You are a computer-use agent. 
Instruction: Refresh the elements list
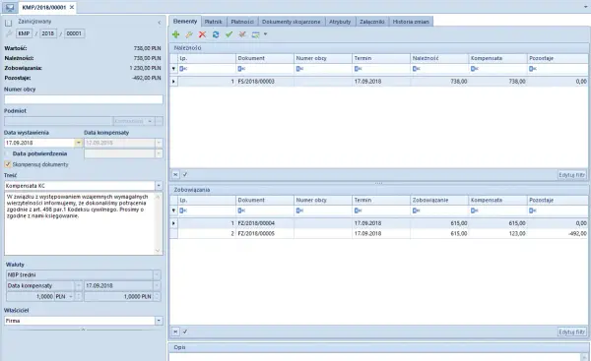[216, 34]
